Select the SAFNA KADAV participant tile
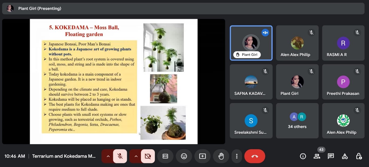The image size is (369, 167). [x=251, y=82]
